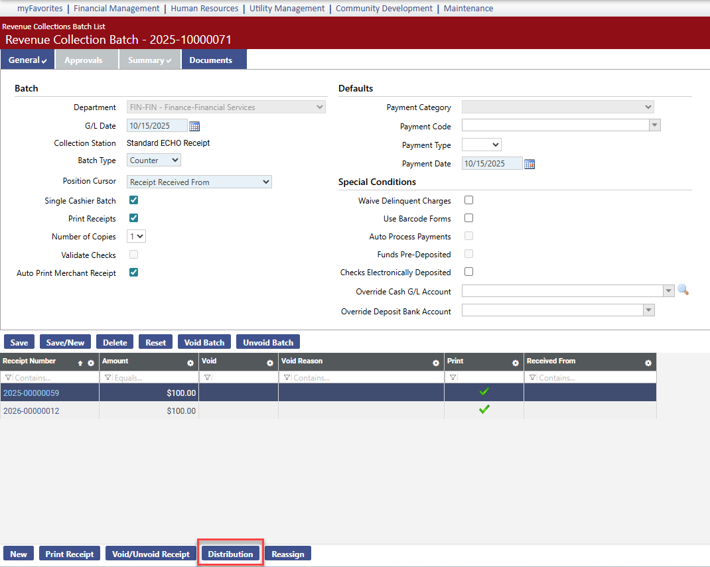Switch to the Documents tab
Screen dimensions: 710x567
pyautogui.click(x=210, y=60)
